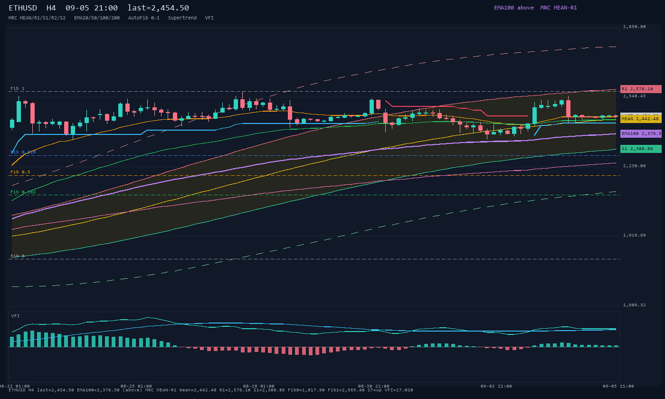The height and width of the screenshot is (399, 665).
Task: Click the ETHUSD symbol in the chart title
Action: coord(23,8)
